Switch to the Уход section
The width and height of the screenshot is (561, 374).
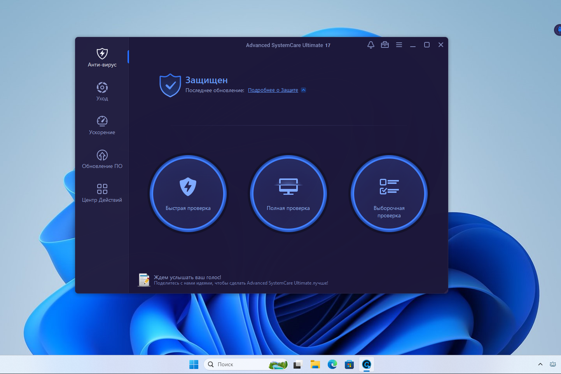click(x=102, y=92)
